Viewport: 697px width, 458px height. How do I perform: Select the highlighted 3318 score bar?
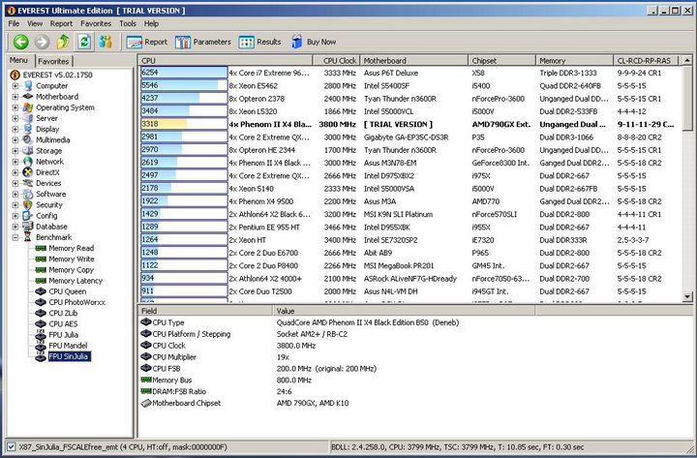coord(184,124)
